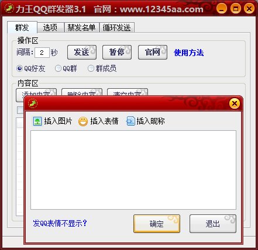The height and width of the screenshot is (250, 258).
Task: Switch to the 选项 tab
Action: click(x=50, y=27)
